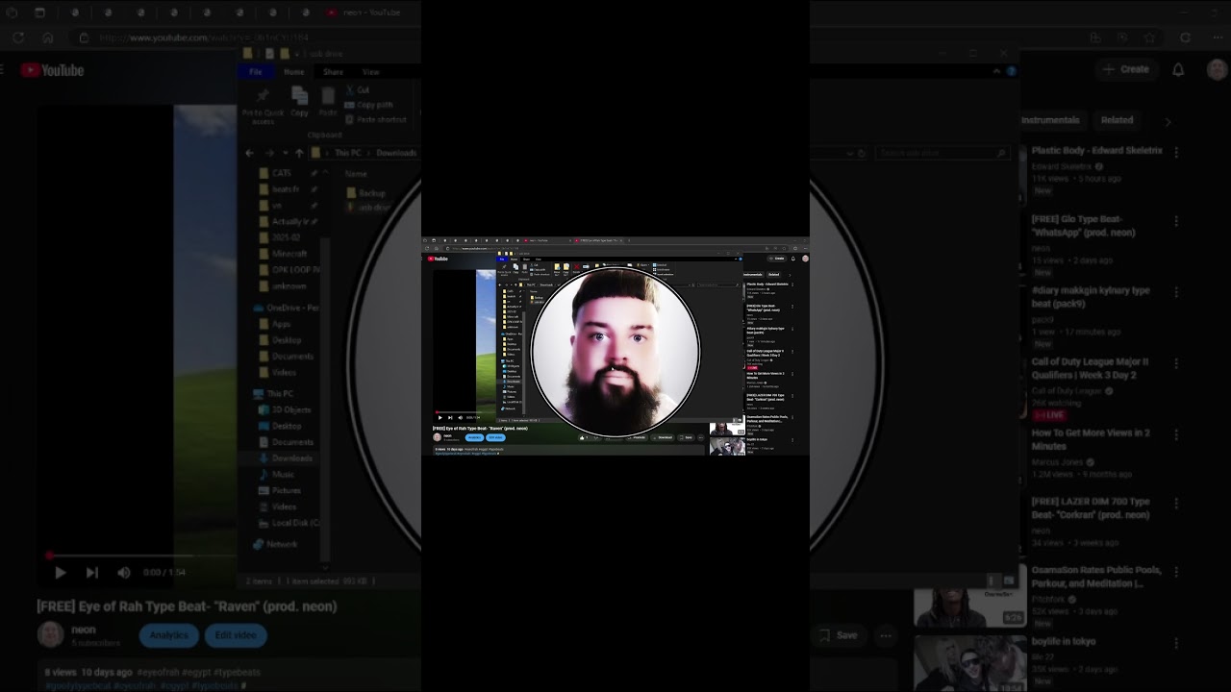
Task: Click the neon channel avatar below the video
Action: pos(51,634)
